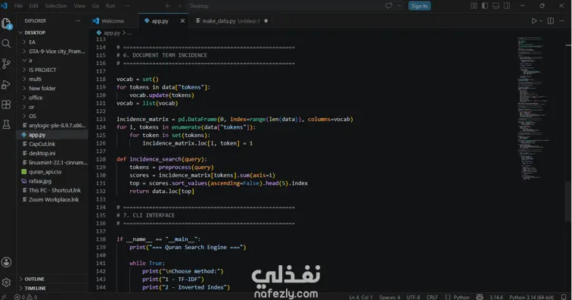Image resolution: width=572 pixels, height=300 pixels.
Task: Expand the OS folder
Action: [x=33, y=116]
